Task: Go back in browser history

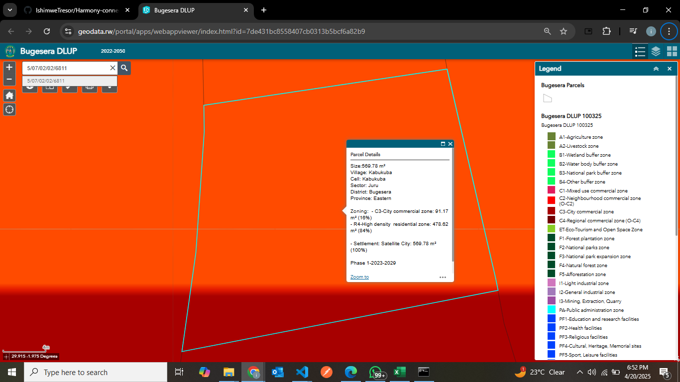Action: 11,31
